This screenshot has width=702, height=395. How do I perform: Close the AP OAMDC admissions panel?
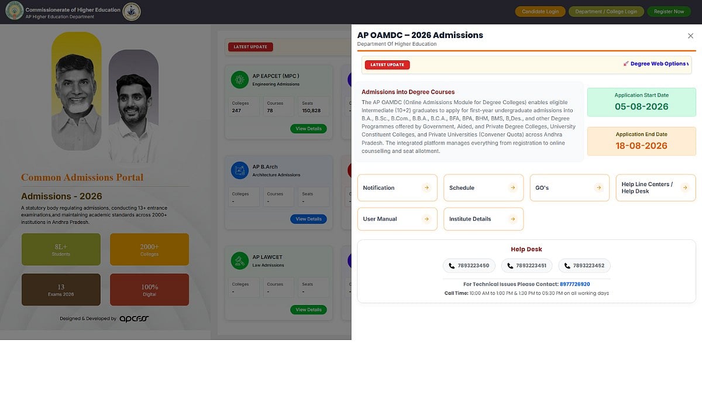point(690,36)
